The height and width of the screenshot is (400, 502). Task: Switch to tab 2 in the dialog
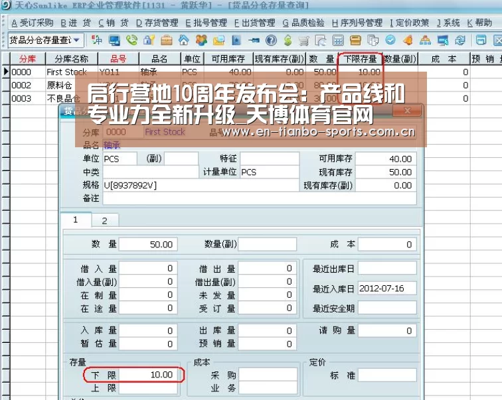point(105,221)
